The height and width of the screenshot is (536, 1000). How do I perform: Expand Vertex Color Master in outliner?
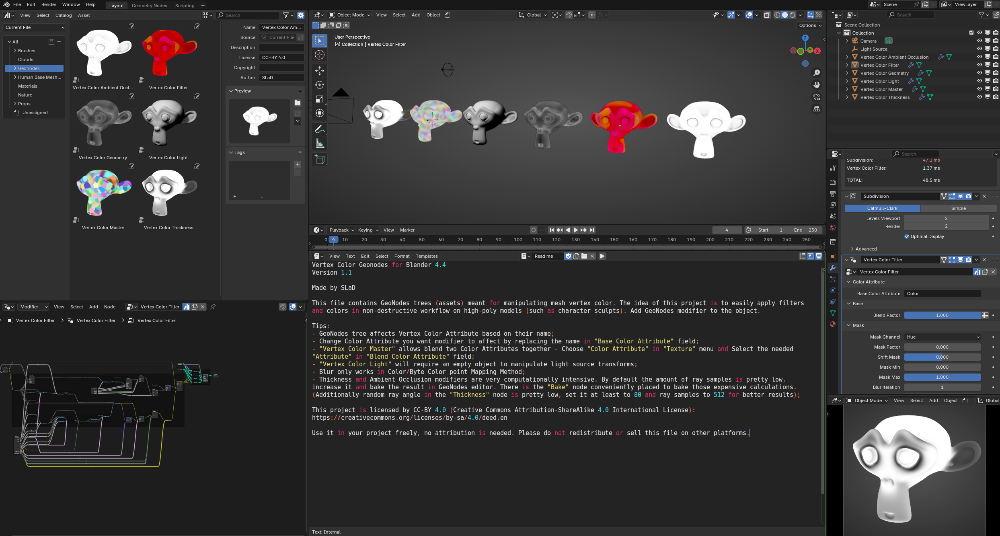pos(847,89)
